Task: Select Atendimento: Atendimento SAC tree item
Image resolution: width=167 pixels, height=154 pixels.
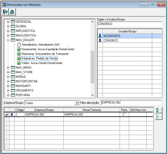Action: (41, 45)
